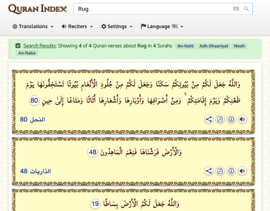Click the Search Results link
The width and height of the screenshot is (270, 211).
(40, 46)
